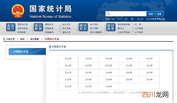177x103 pixels.
Task: Select hot word GDP
Action: coord(113,19)
